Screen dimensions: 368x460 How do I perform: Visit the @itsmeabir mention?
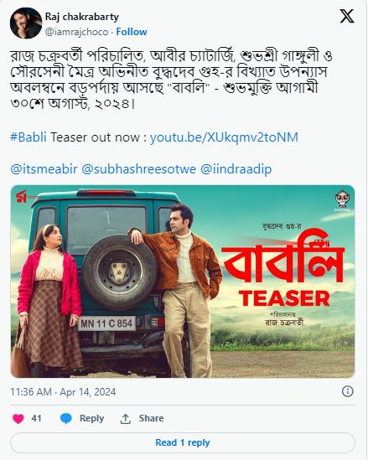(44, 169)
